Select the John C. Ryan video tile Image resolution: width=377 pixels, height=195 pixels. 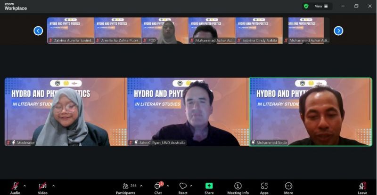coord(188,112)
